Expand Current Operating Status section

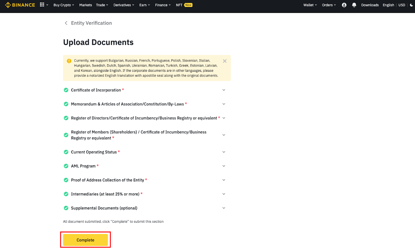224,152
